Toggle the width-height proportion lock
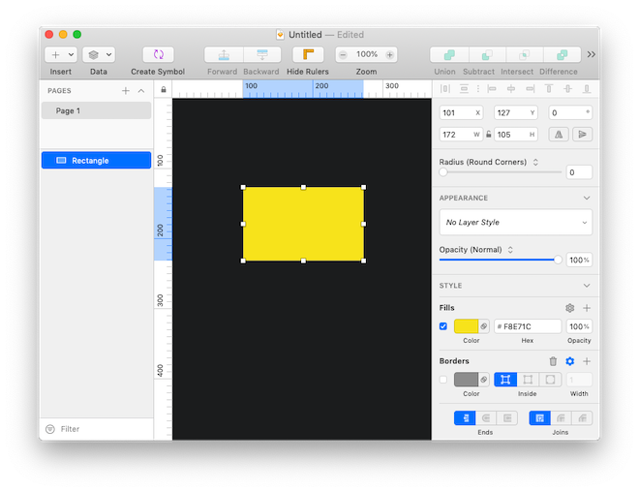Viewport: 639px width, 492px height. coord(489,135)
